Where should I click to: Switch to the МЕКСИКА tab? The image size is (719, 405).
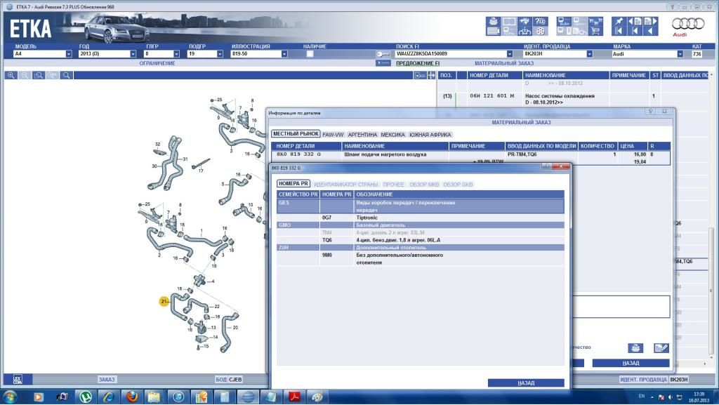[x=393, y=135]
